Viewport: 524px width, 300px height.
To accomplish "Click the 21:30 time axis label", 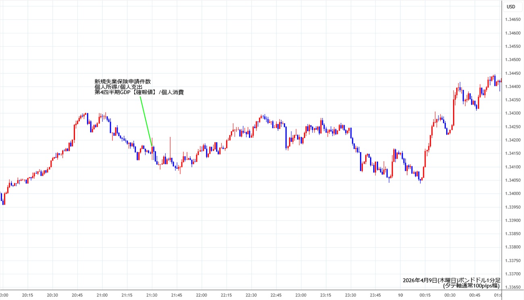I will [x=152, y=295].
